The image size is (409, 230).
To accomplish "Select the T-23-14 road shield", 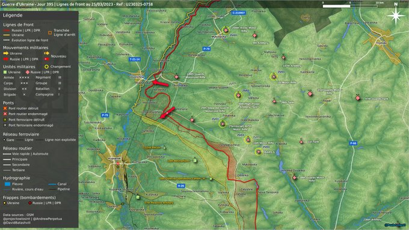I will [135, 59].
